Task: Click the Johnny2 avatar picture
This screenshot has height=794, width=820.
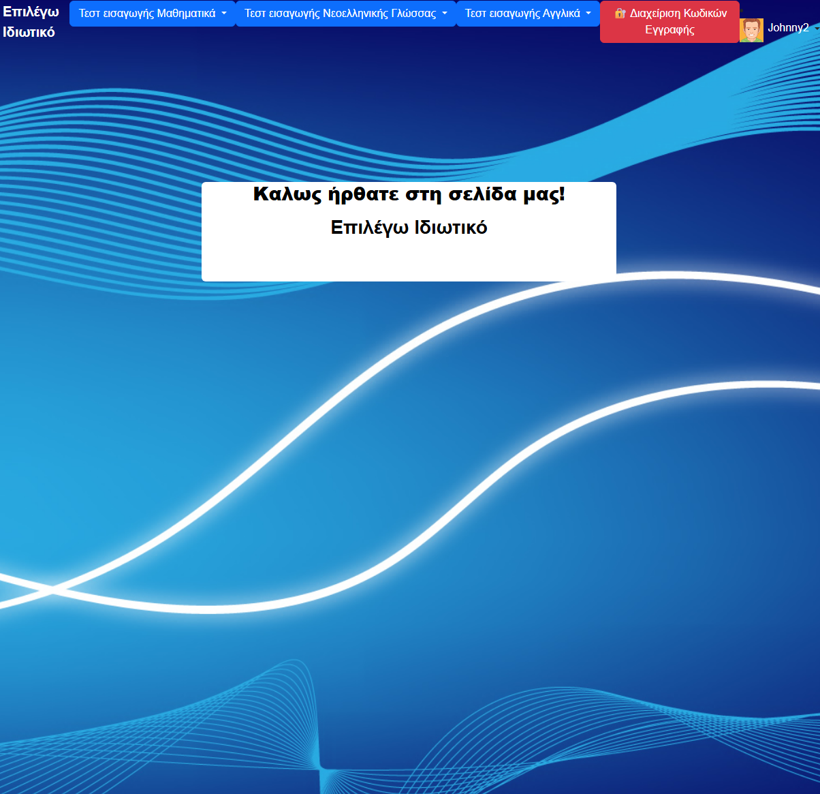Action: (x=751, y=30)
